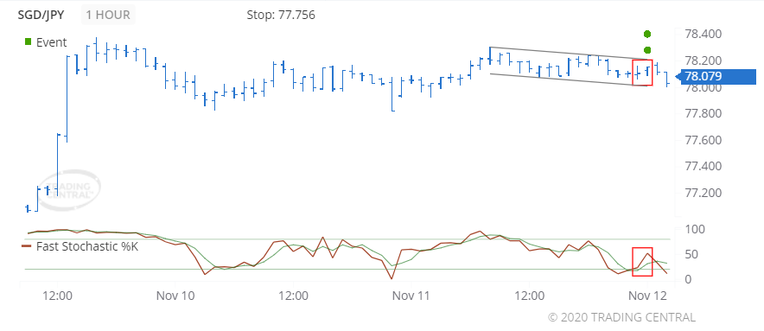Click the Nov 12 date axis label

click(x=646, y=296)
